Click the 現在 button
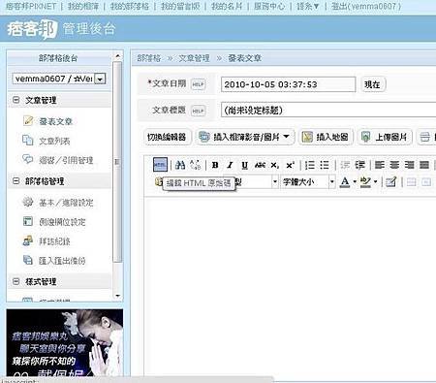Viewport: 436px width, 383px height. [372, 84]
